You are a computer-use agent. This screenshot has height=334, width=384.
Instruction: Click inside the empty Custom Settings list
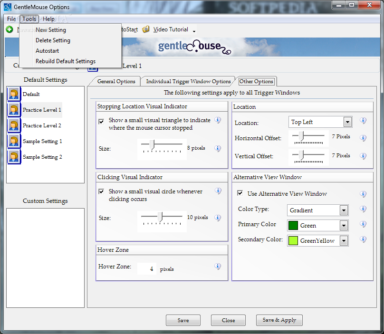(45, 258)
